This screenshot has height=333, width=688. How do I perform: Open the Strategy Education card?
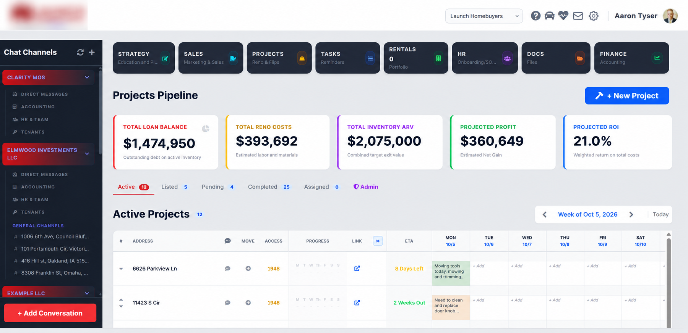click(144, 58)
